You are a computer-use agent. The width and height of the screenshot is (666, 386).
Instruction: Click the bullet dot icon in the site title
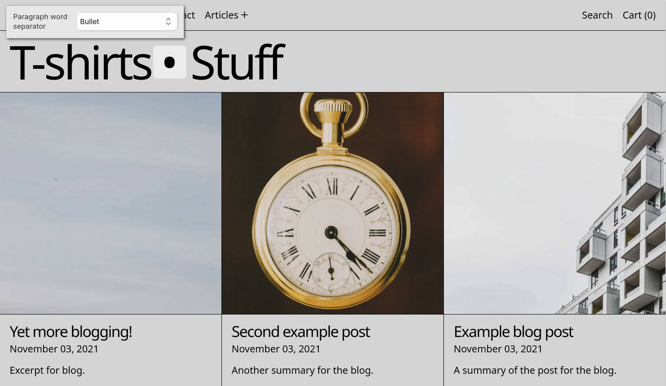click(x=170, y=63)
